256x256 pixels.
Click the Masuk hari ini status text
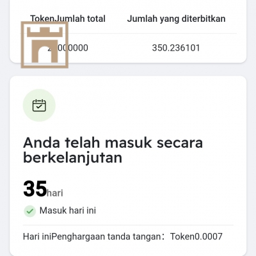[x=68, y=211]
